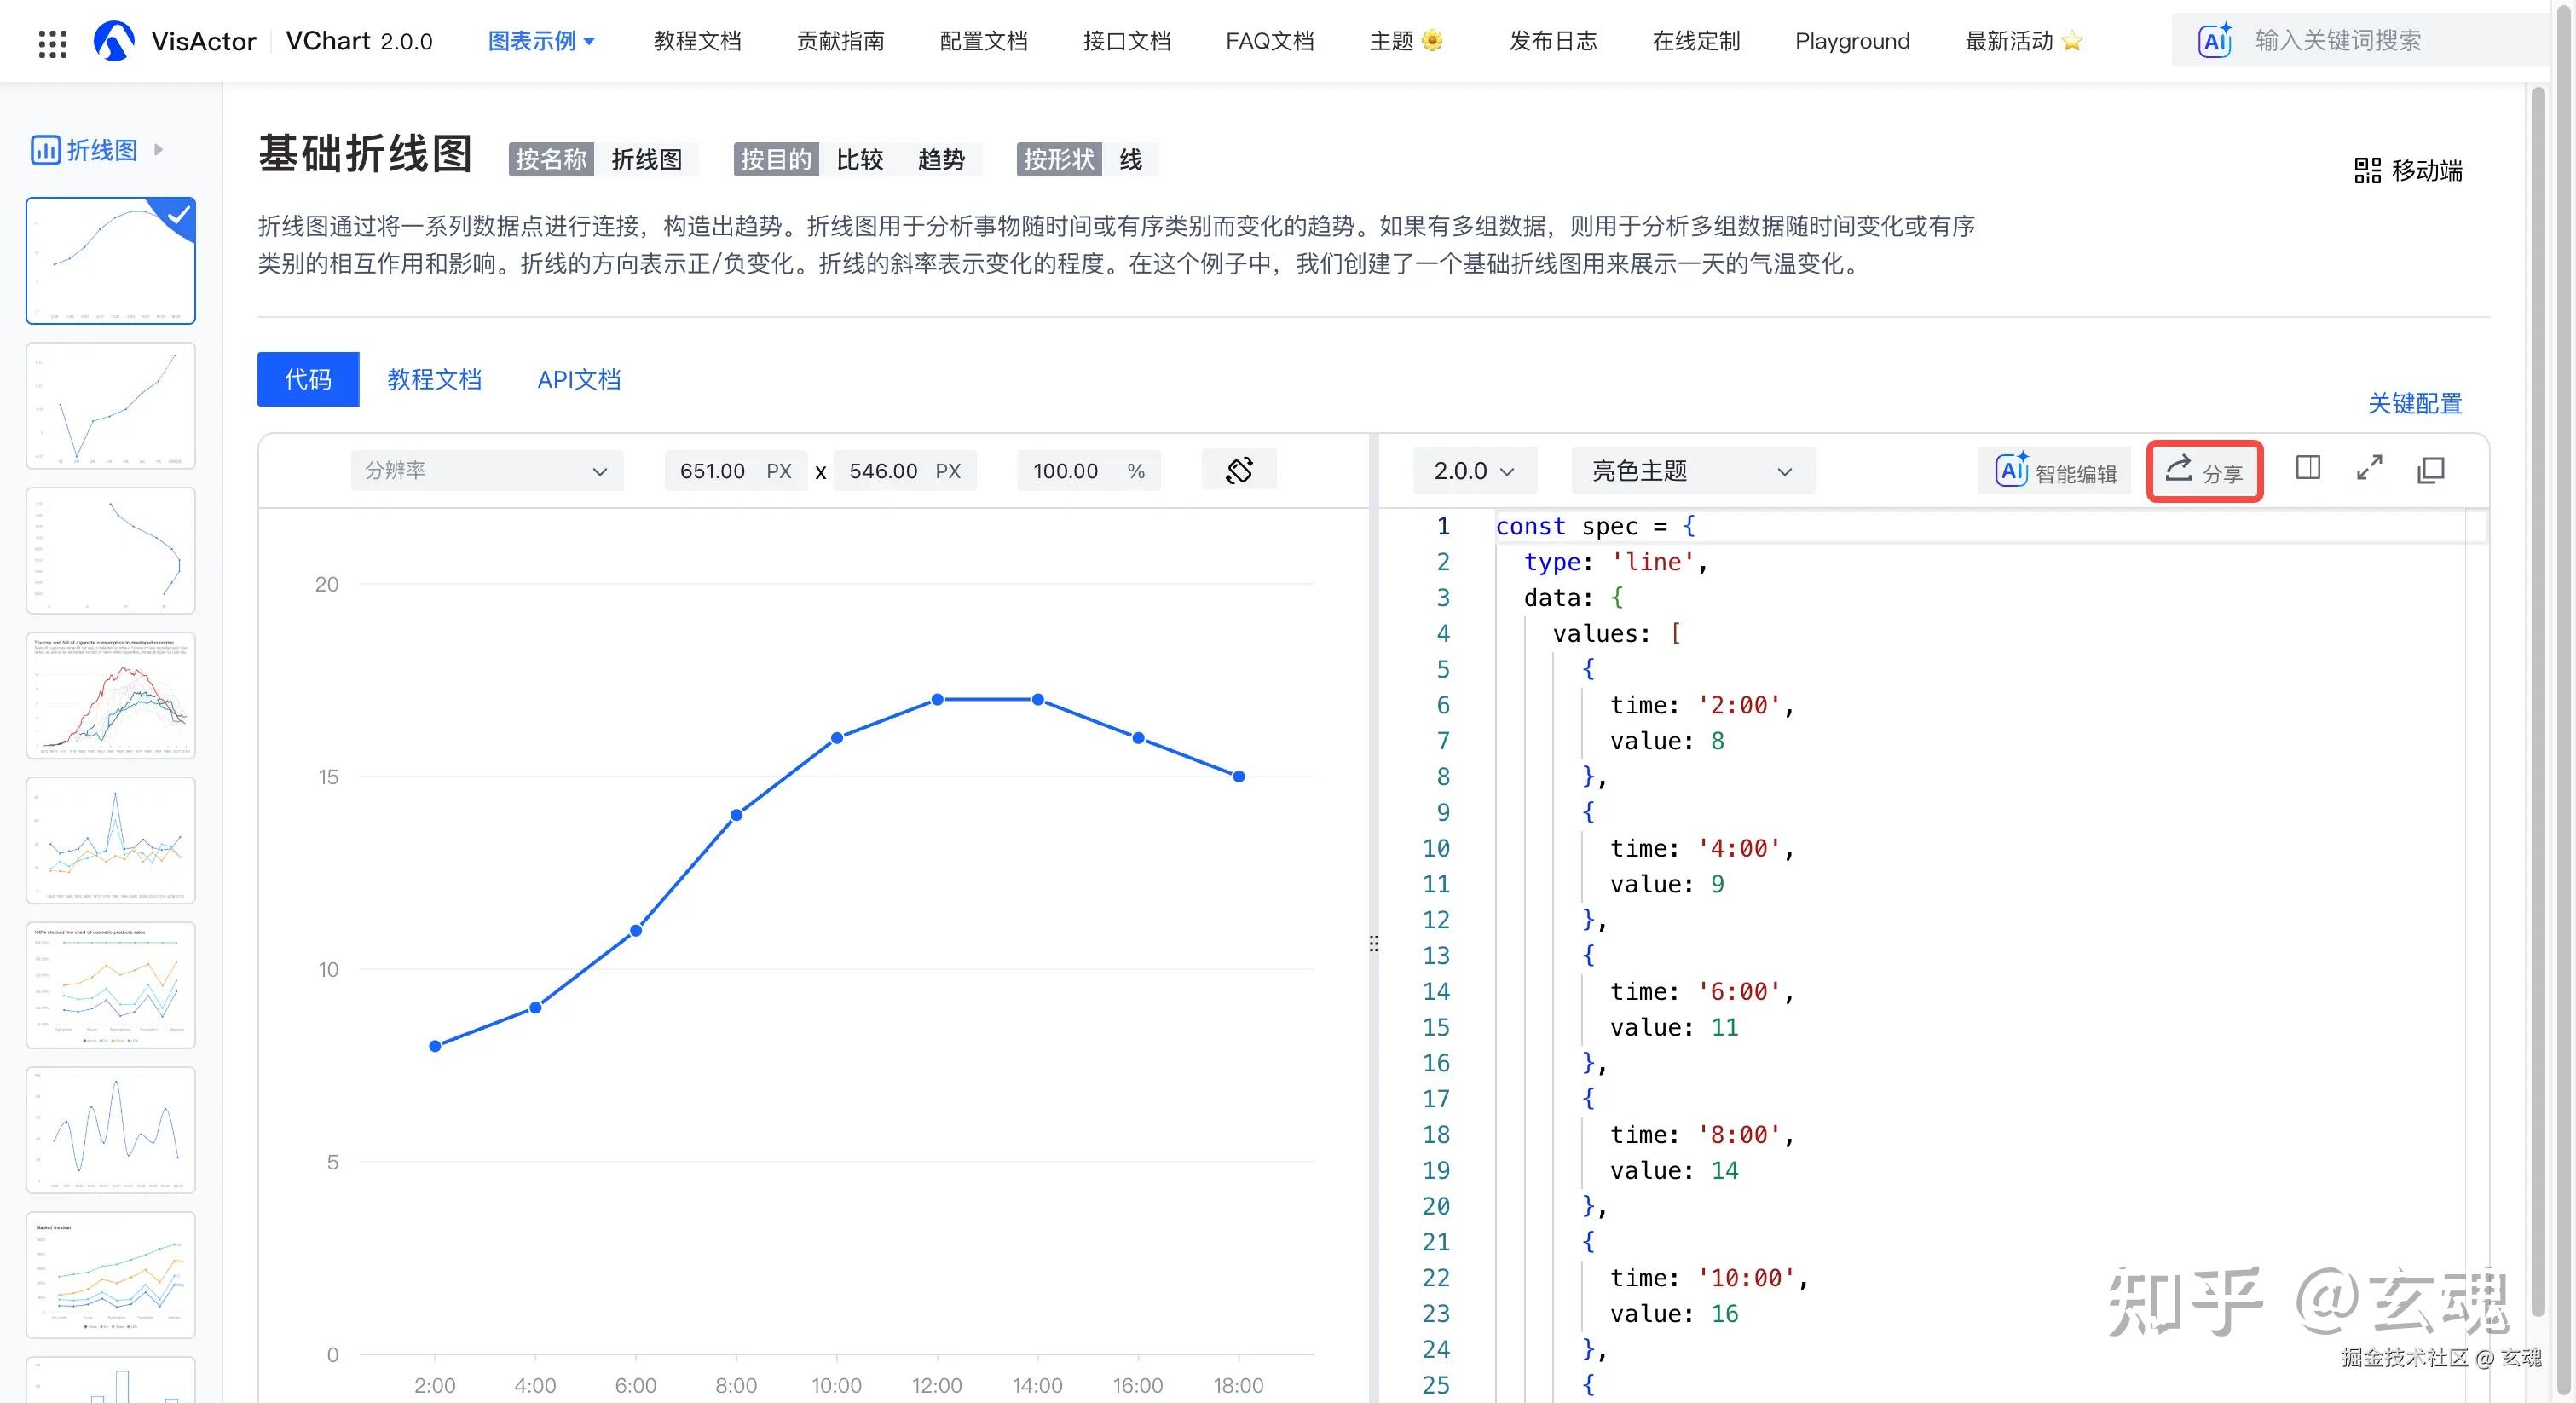2576x1403 pixels.
Task: Click the AI search assistant icon
Action: 2214,40
